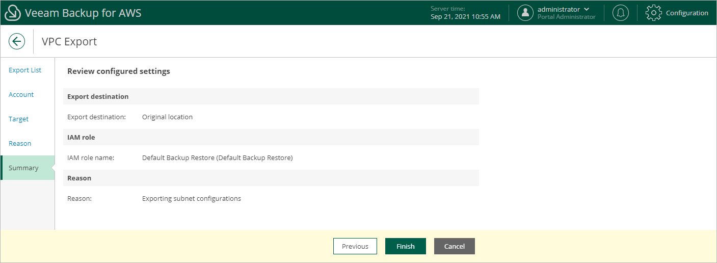Click the Portal Administrator role text

(x=567, y=17)
